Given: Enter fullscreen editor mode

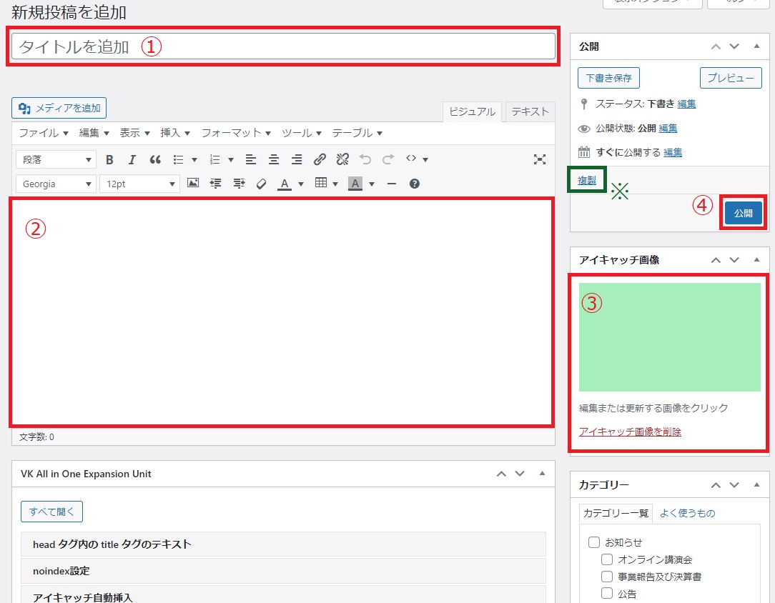Looking at the screenshot, I should [540, 159].
